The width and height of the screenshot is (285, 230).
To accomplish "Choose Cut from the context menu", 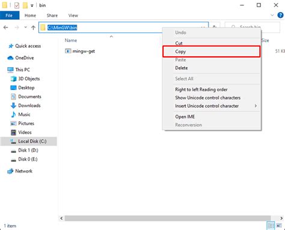I will click(x=212, y=43).
